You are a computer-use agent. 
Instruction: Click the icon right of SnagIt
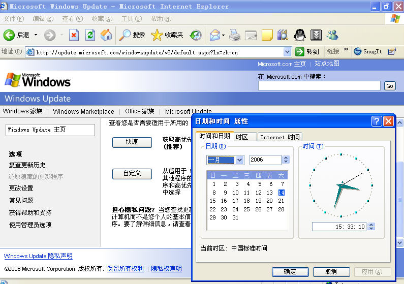(x=391, y=51)
